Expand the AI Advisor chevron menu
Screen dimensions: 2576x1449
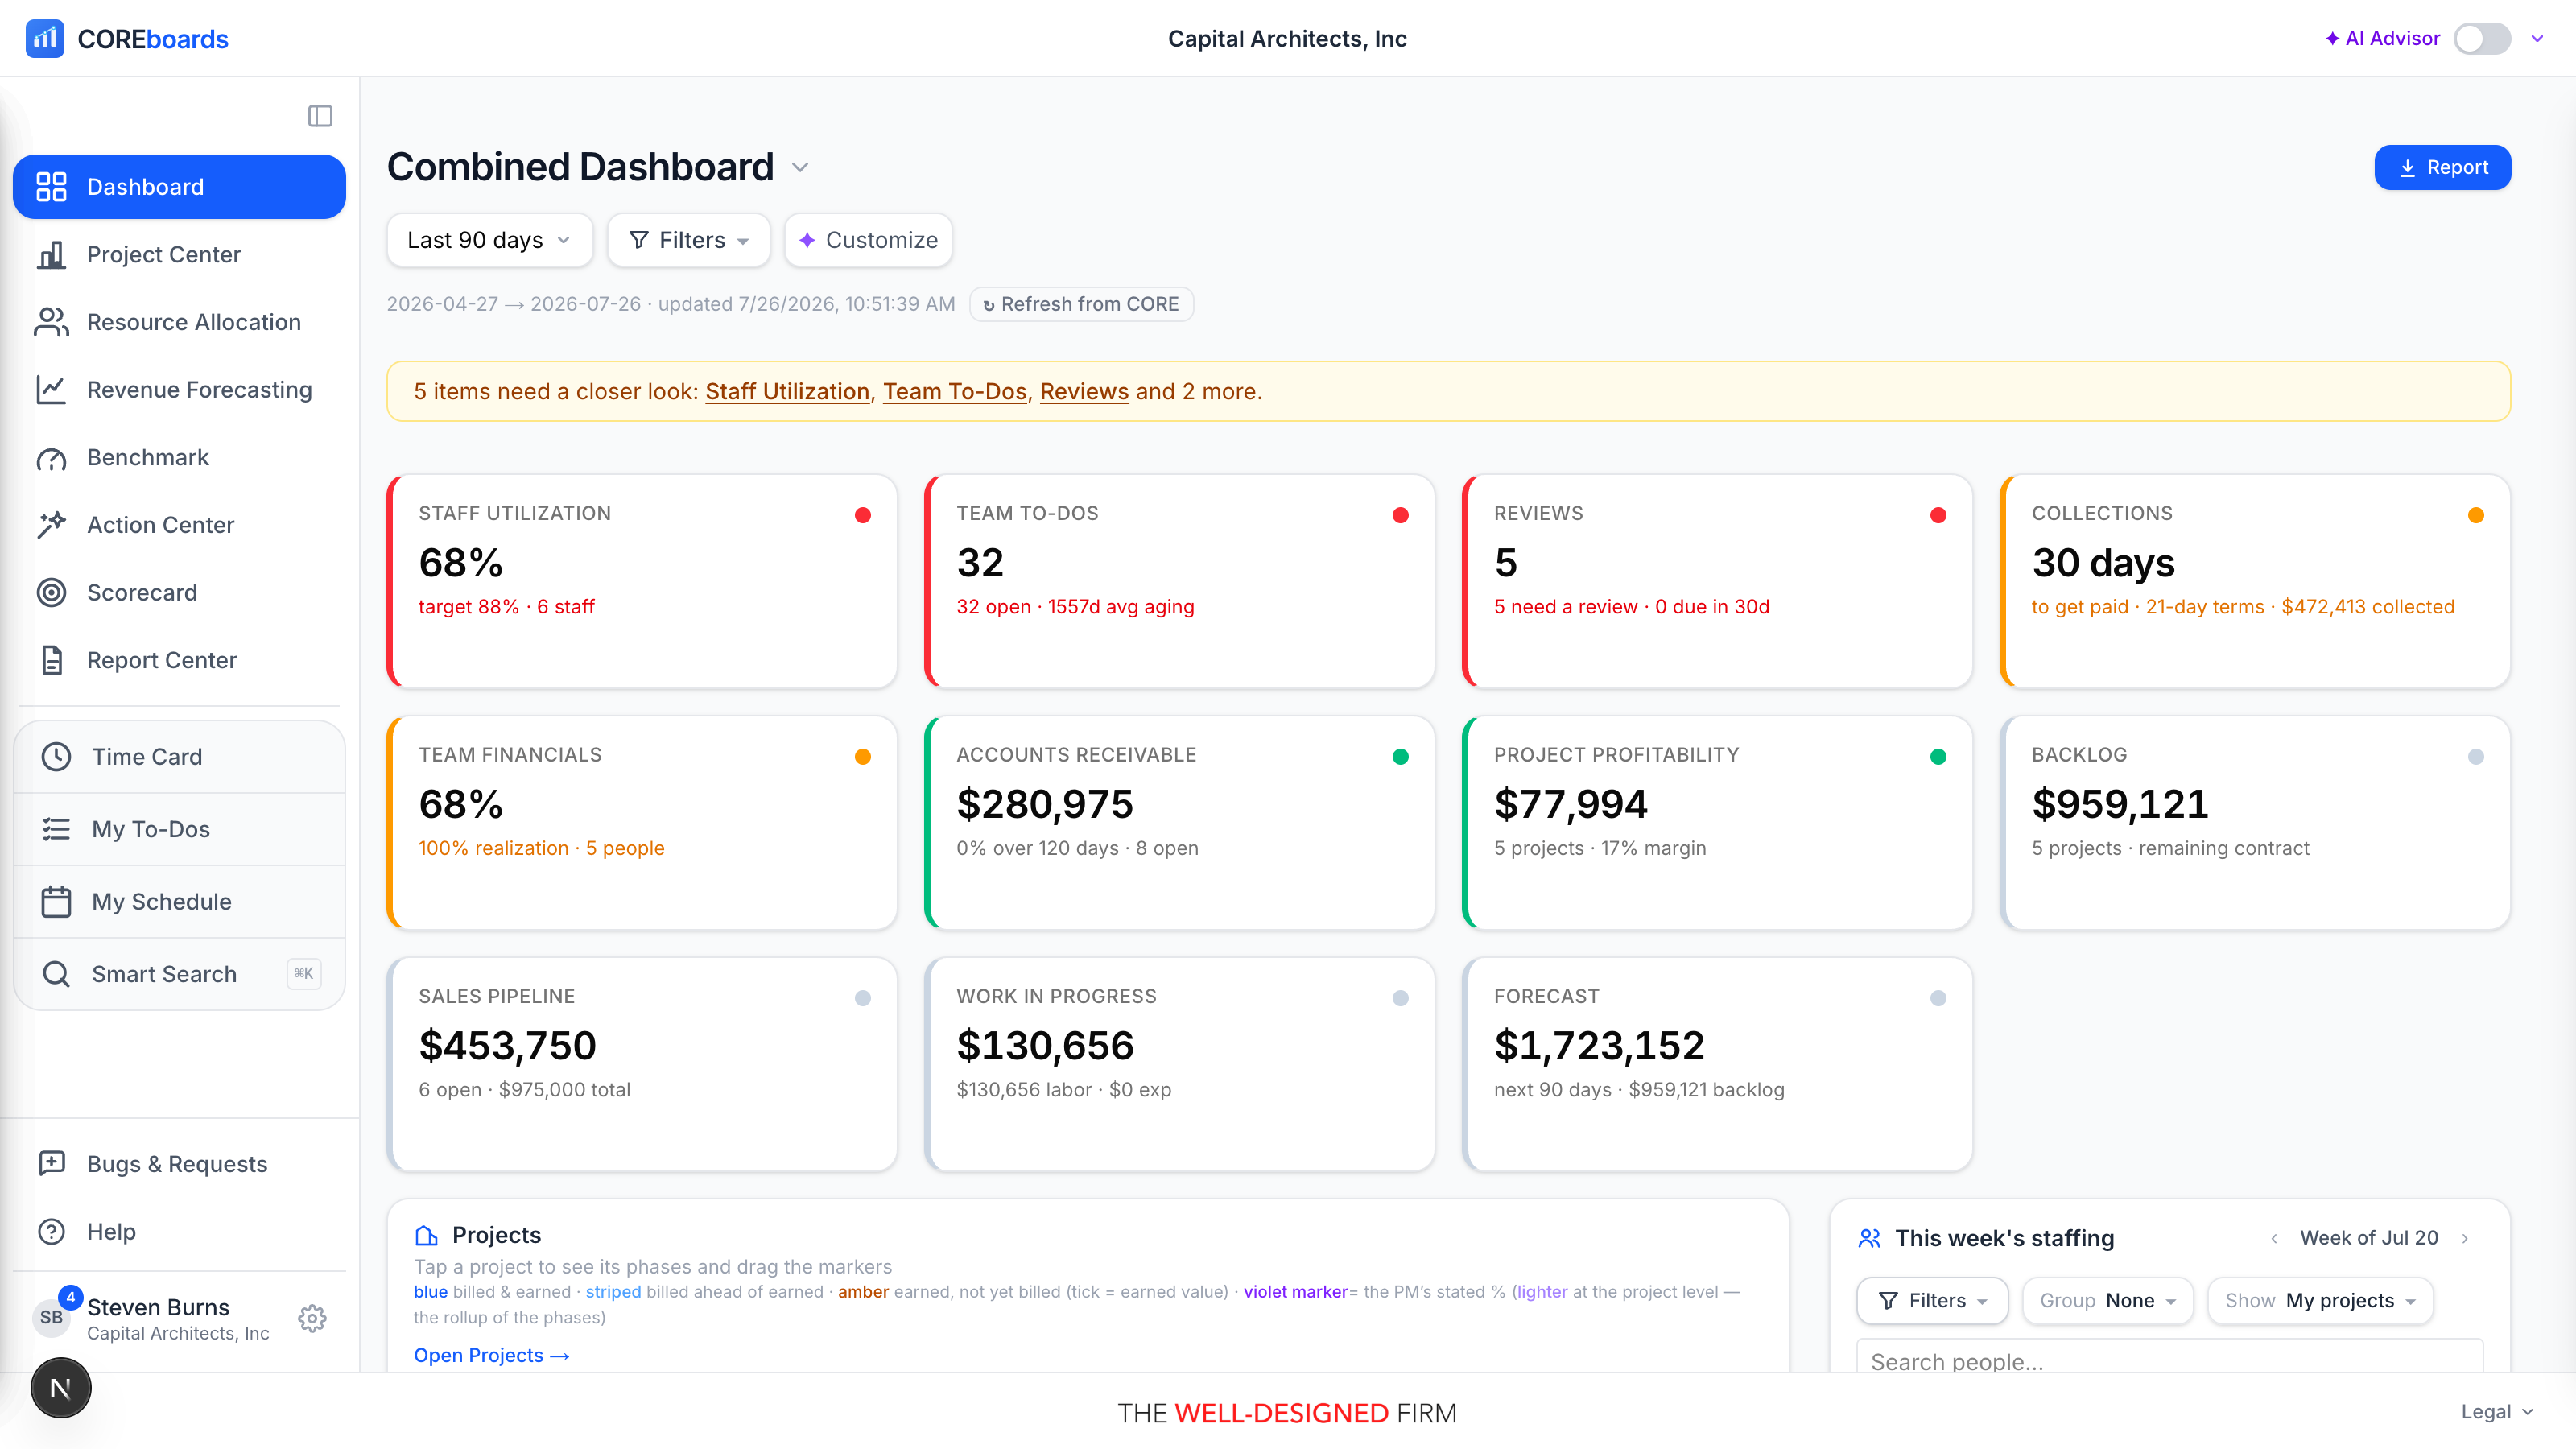[x=2537, y=39]
